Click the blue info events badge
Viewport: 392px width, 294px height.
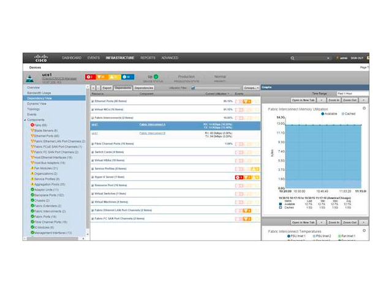[125, 77]
